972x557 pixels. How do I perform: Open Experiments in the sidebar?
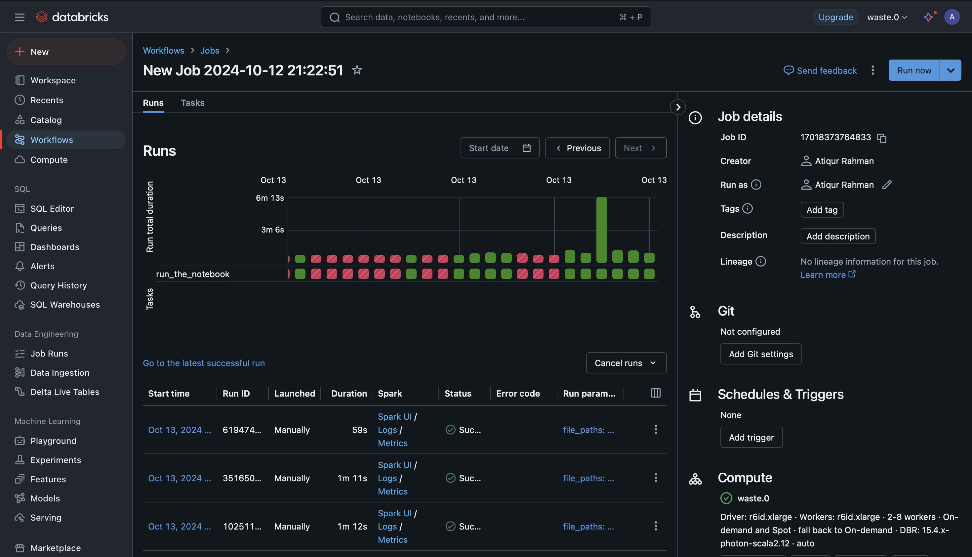pos(66,460)
